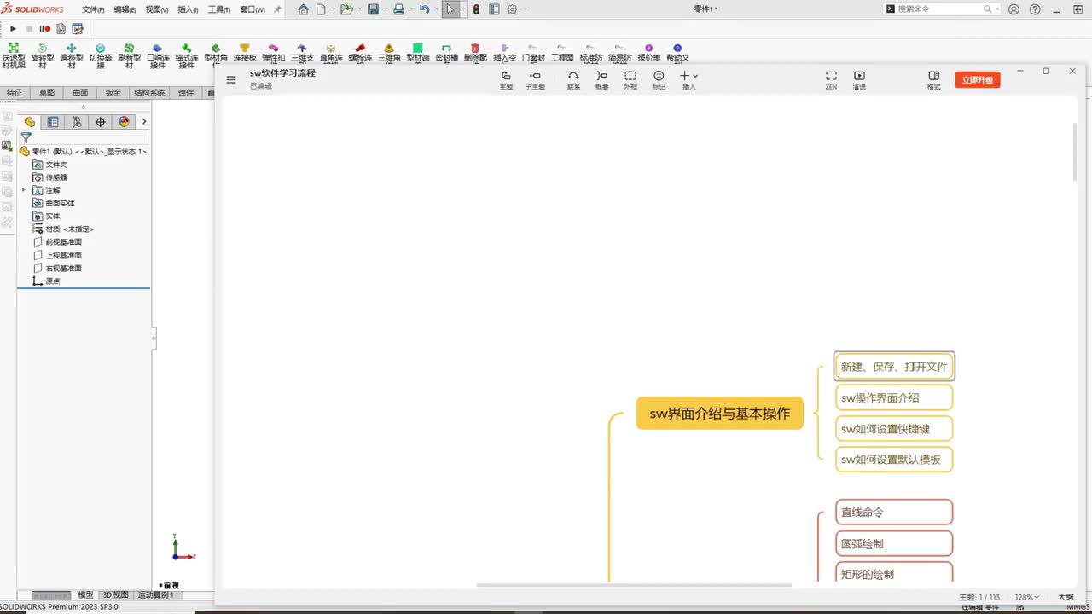Expand the search command dropdown
The image size is (1092, 614).
coord(997,9)
